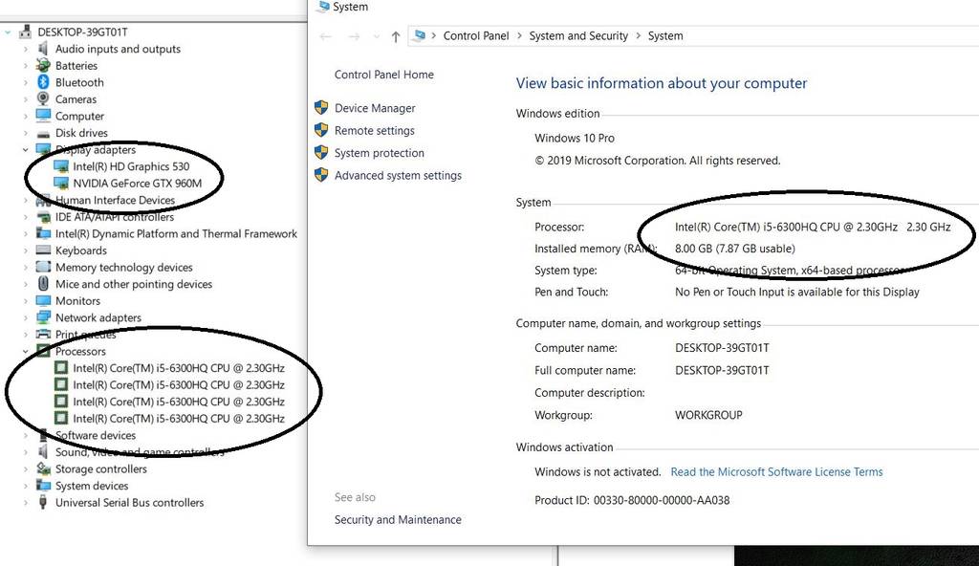Viewport: 979px width, 566px height.
Task: Click System and Security in the breadcrumb
Action: tap(578, 36)
